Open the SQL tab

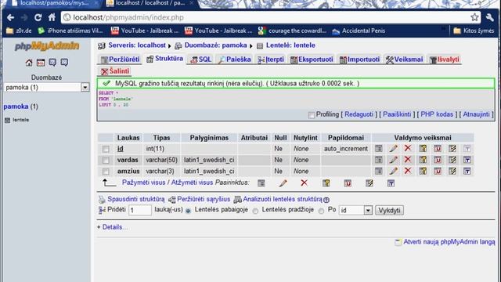pyautogui.click(x=200, y=60)
